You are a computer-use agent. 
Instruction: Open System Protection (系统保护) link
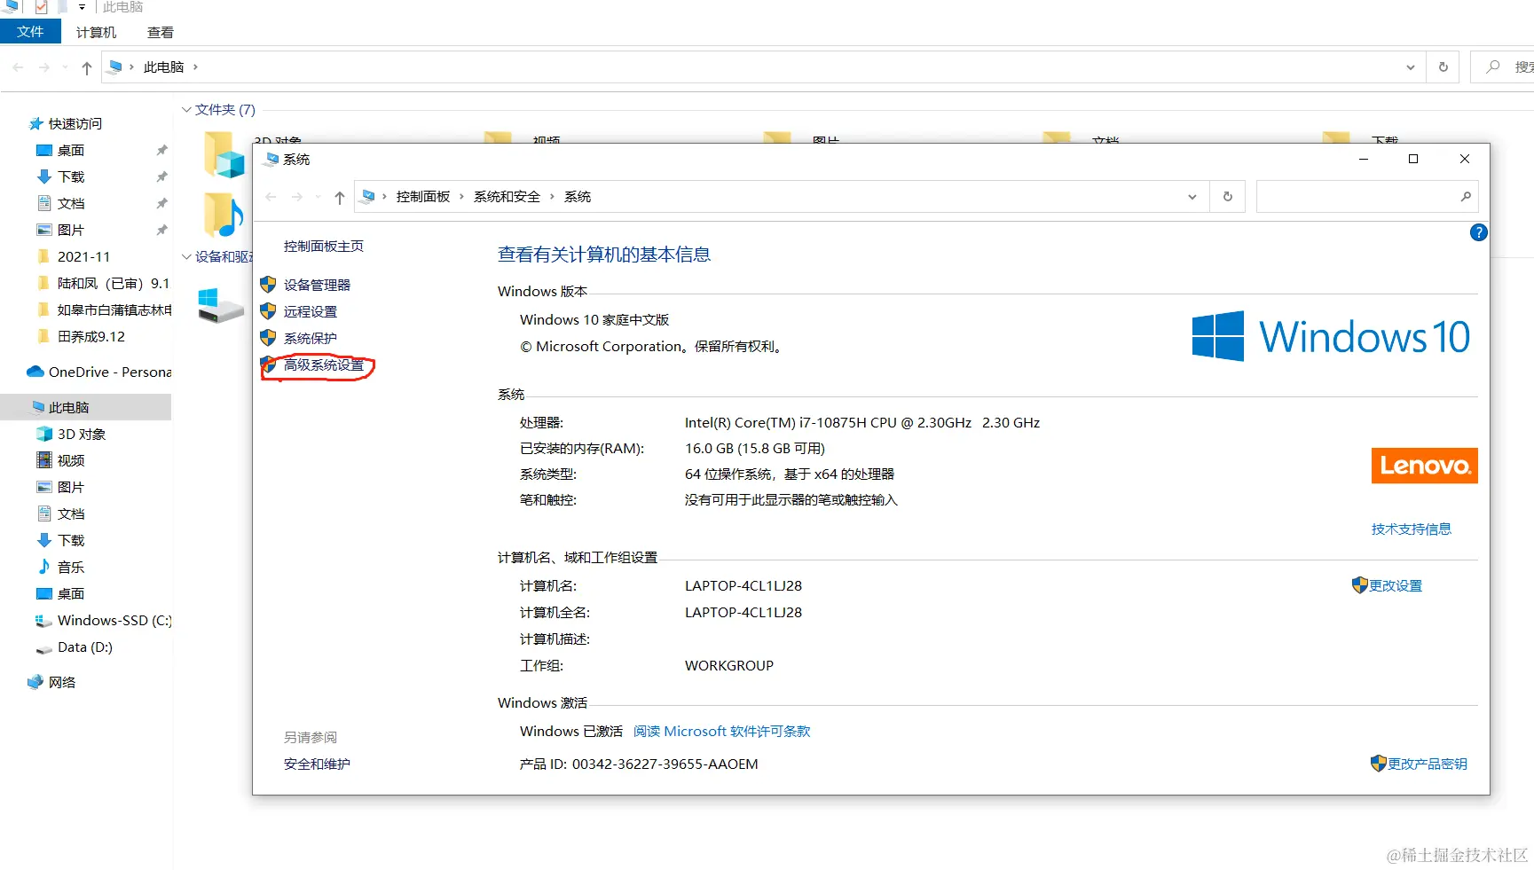tap(311, 338)
